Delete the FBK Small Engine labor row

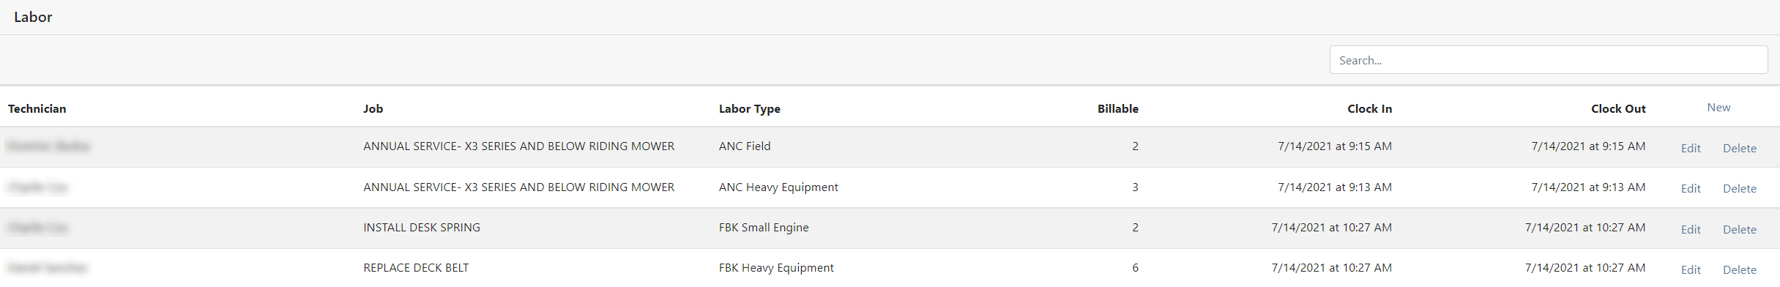[x=1739, y=229]
